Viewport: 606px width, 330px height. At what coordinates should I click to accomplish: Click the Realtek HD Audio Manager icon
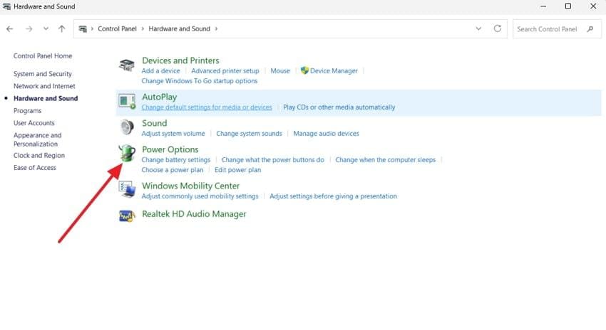[127, 216]
